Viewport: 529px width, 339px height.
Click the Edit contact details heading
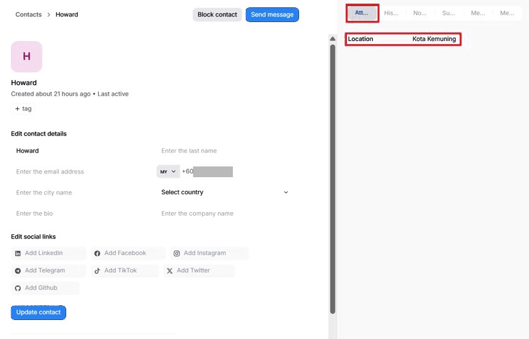[x=39, y=134]
